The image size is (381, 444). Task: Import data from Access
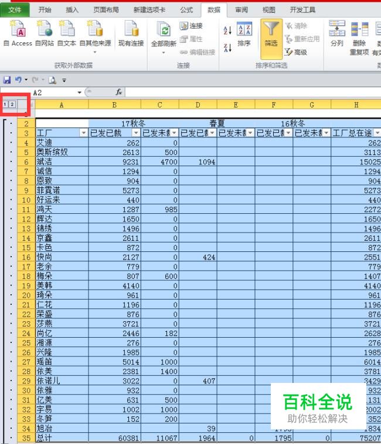(x=18, y=33)
